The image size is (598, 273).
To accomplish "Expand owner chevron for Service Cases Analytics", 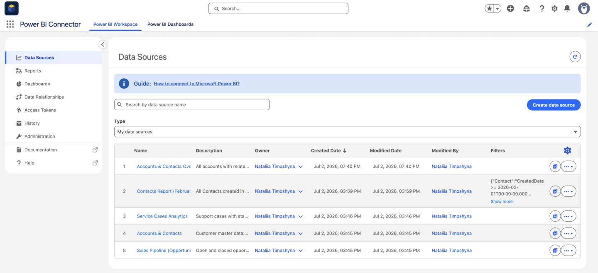I will [301, 216].
